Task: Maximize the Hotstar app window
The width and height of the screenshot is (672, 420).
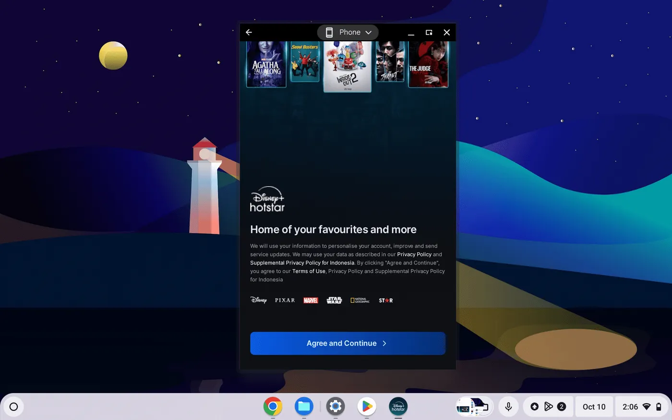Action: (x=429, y=32)
